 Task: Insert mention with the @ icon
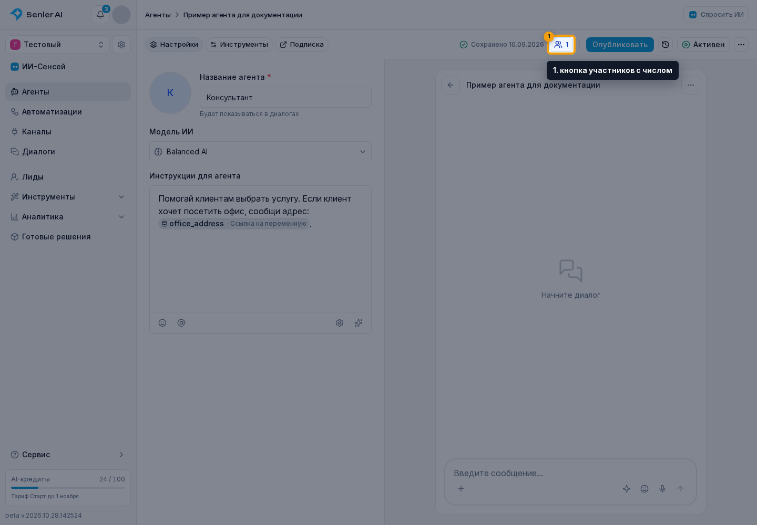[x=181, y=323]
